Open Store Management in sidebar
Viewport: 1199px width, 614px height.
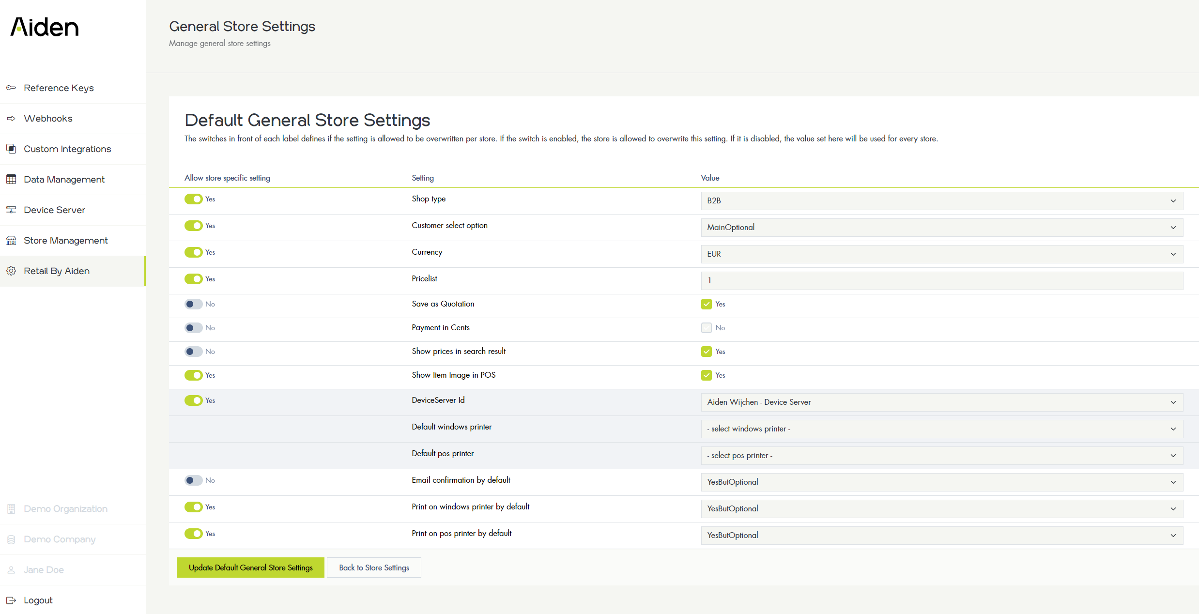click(x=66, y=241)
